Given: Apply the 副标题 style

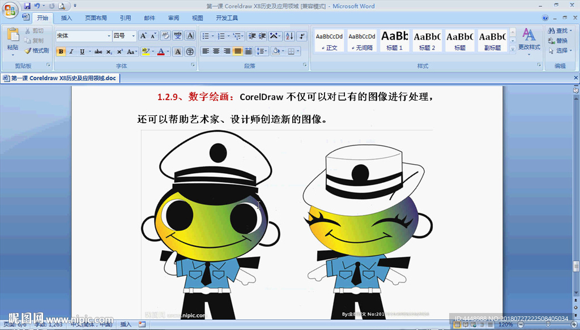Looking at the screenshot, I should pyautogui.click(x=492, y=41).
